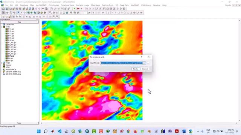Viewport: 241px width, 135px height.
Task: Open the Map Tools menu
Action: coord(96,5)
